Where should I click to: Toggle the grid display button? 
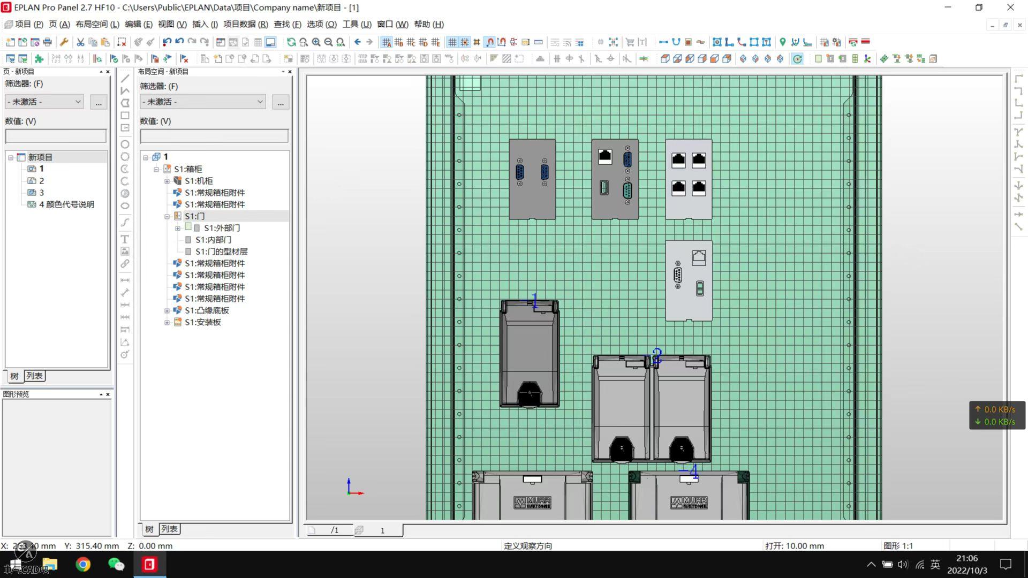click(452, 42)
